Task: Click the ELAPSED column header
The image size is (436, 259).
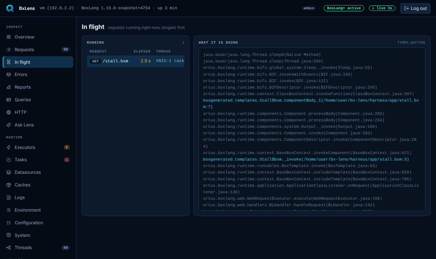Action: [142, 51]
